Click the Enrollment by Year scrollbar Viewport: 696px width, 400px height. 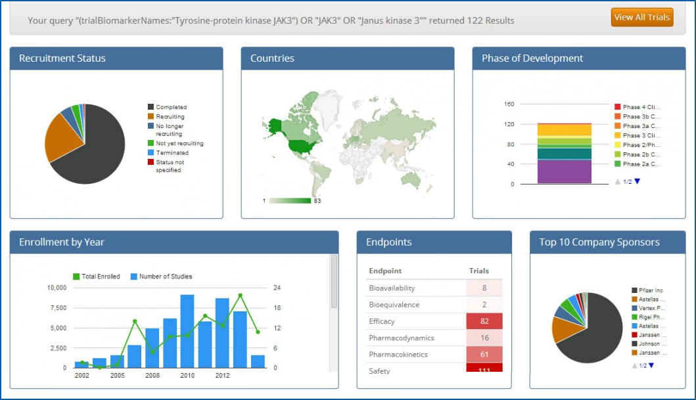tap(334, 282)
